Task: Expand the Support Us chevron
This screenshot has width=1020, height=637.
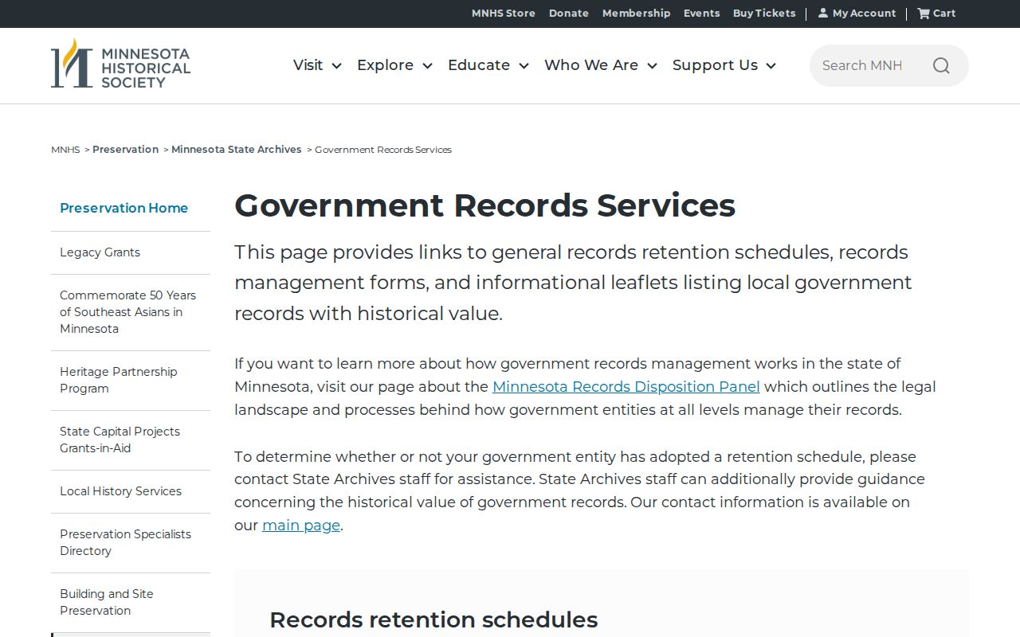Action: pyautogui.click(x=771, y=66)
